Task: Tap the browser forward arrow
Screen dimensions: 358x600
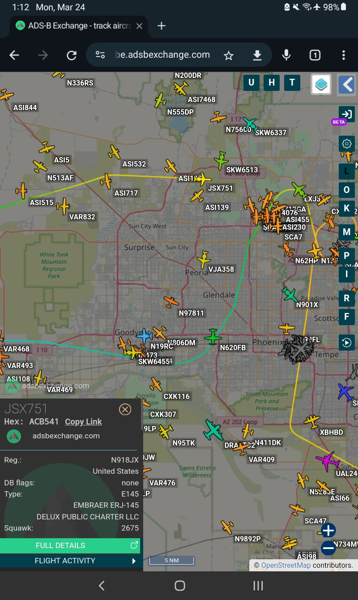Action: pyautogui.click(x=43, y=55)
